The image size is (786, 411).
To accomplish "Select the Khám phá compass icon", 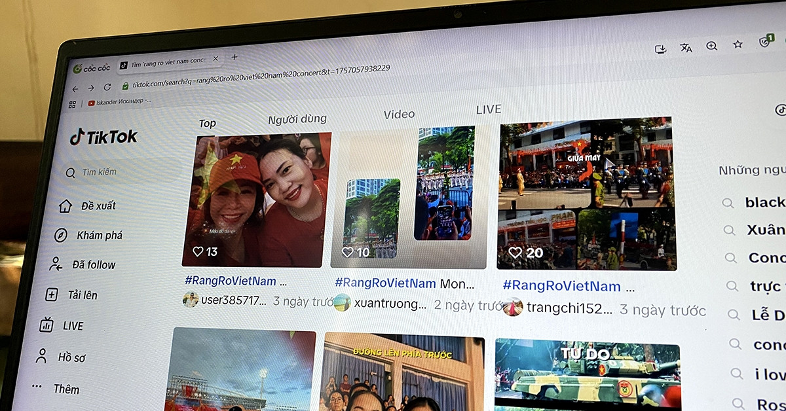I will pos(61,236).
